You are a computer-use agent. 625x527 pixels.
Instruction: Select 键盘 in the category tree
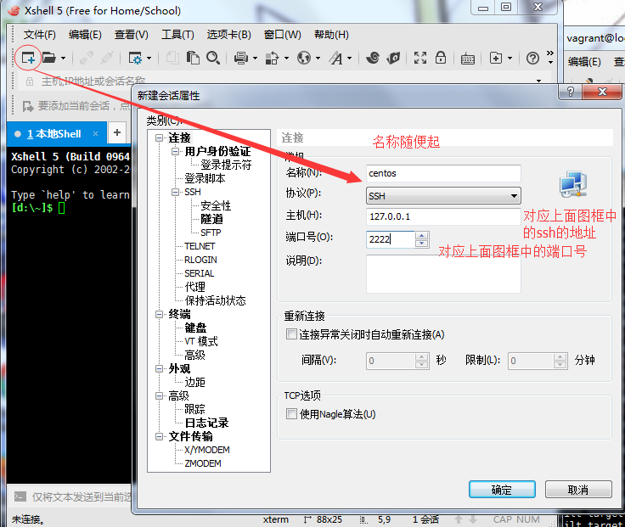195,328
